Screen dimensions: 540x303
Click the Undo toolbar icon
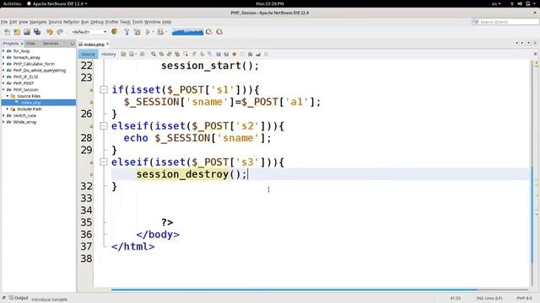[50, 32]
